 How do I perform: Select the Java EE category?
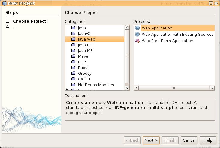[85, 45]
